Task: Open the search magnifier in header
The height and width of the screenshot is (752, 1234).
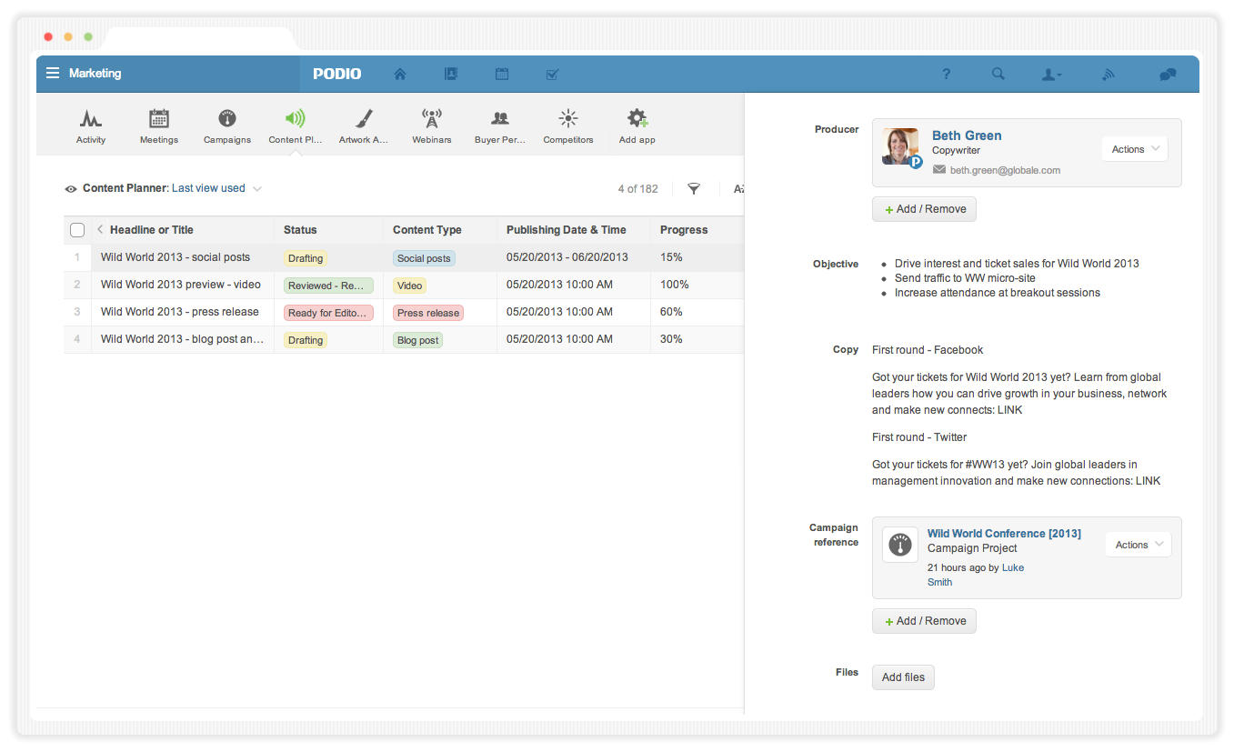Action: coord(998,75)
